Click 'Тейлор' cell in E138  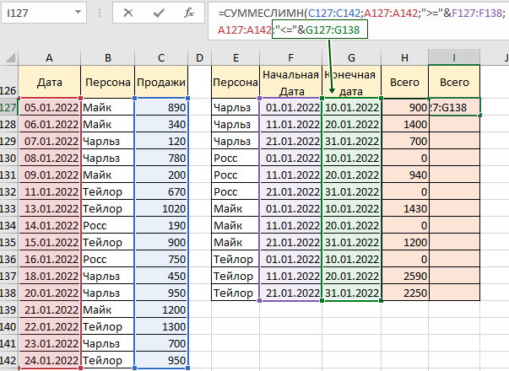tap(236, 293)
